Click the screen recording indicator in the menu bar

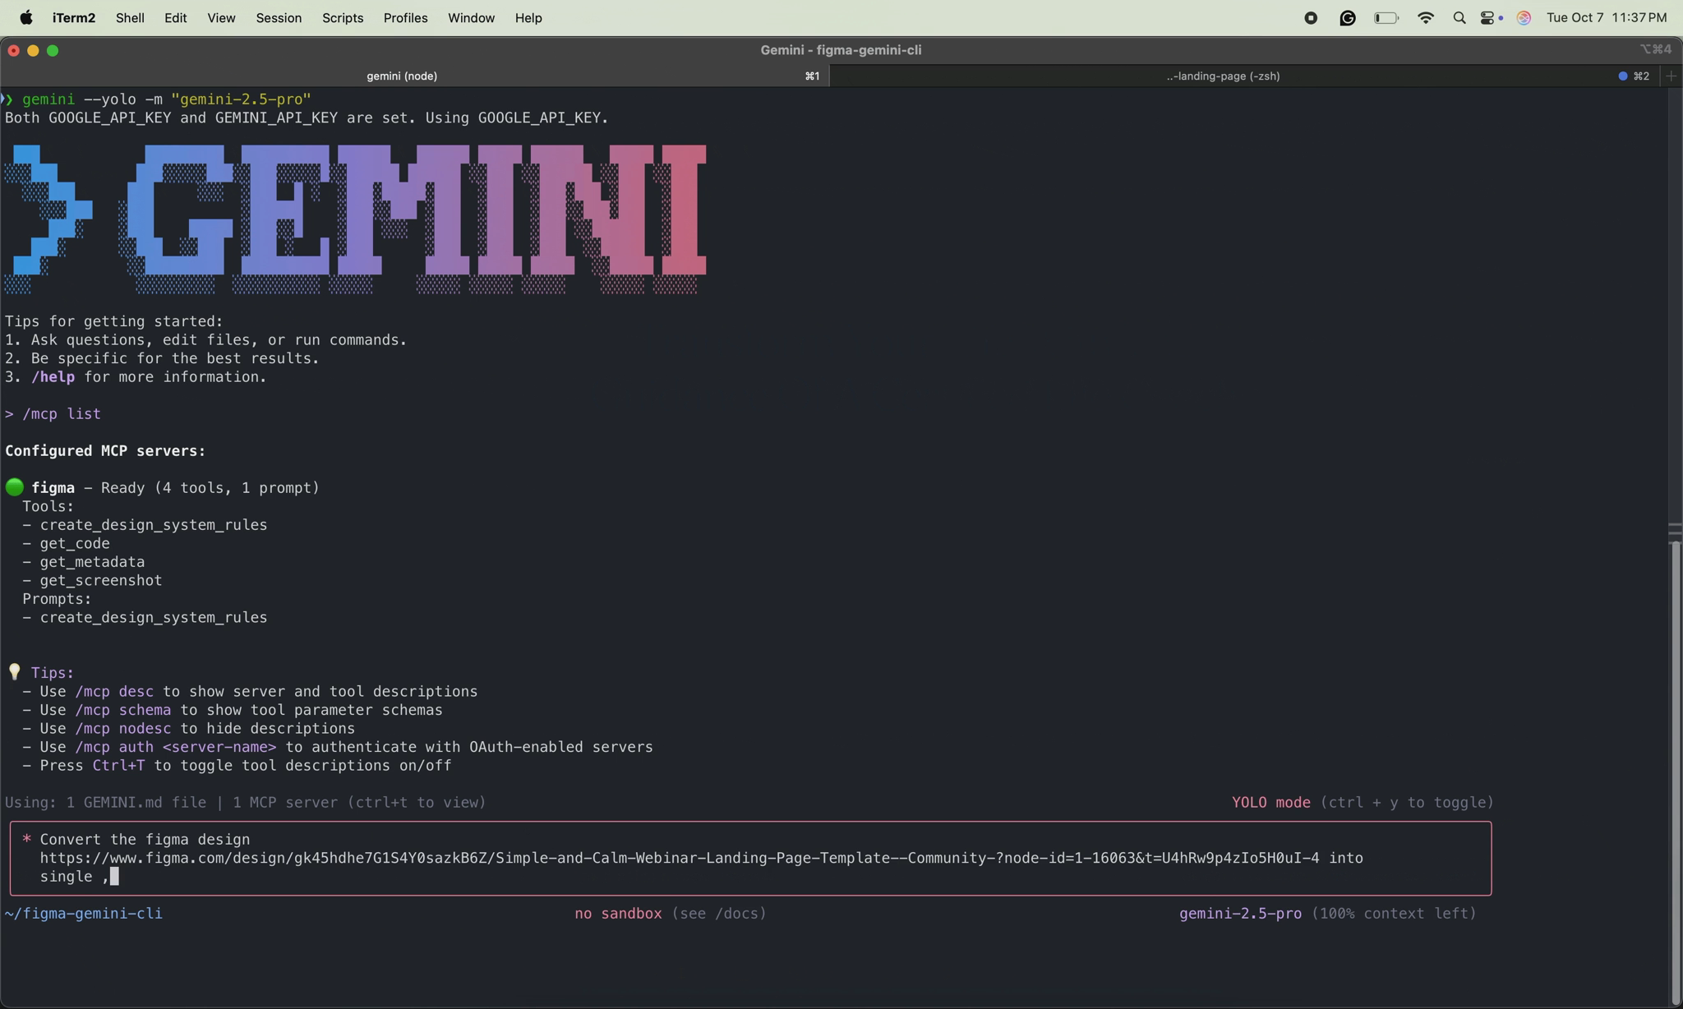(x=1310, y=17)
